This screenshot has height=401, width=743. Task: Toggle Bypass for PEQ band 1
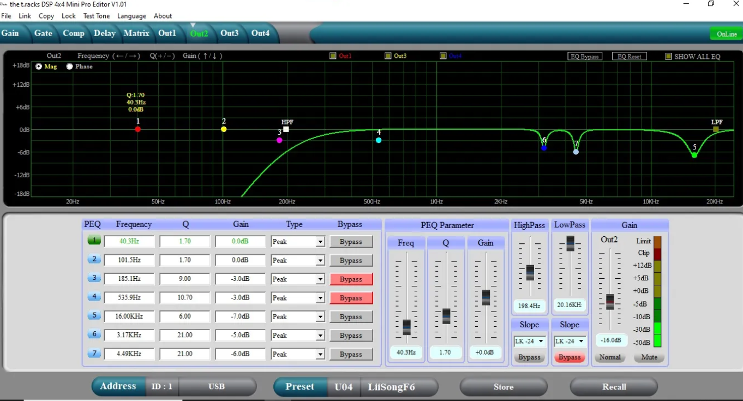point(351,242)
